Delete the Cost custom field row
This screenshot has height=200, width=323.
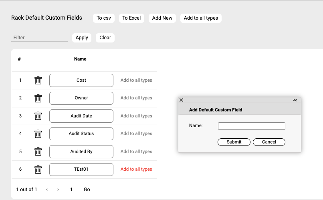tap(38, 80)
